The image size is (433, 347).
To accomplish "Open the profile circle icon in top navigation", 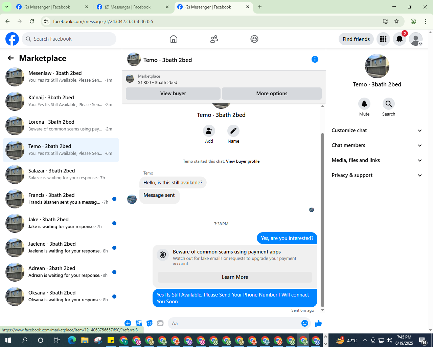I will [x=254, y=39].
